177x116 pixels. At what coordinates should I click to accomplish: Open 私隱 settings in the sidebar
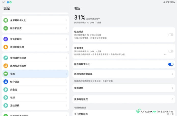click(x=35, y=97)
